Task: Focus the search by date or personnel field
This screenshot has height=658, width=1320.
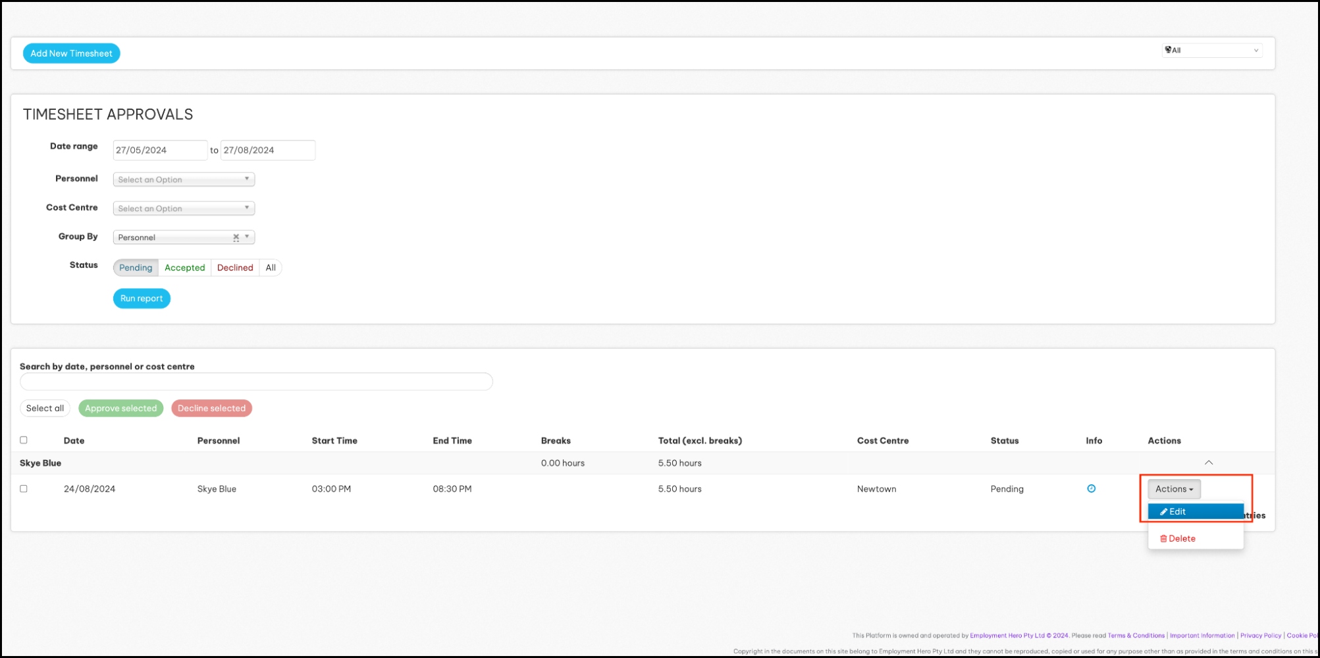Action: point(256,382)
